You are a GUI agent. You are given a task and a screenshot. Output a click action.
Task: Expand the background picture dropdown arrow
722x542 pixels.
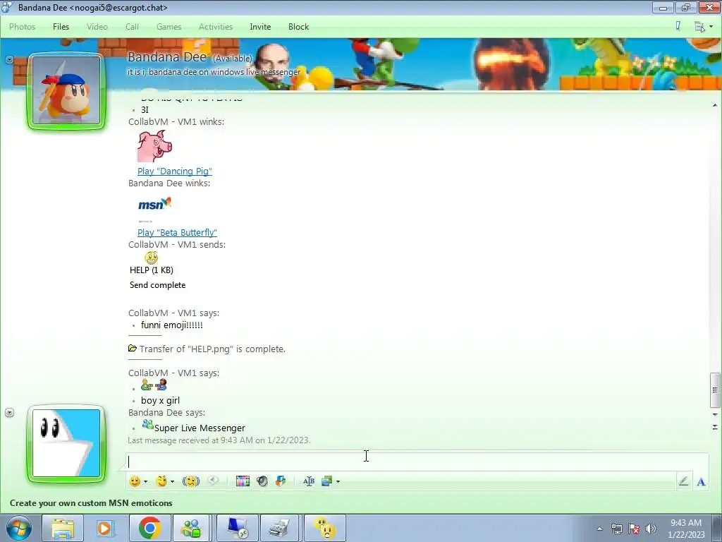tap(338, 481)
